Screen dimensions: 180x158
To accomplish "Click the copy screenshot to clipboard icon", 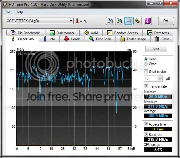I will point(119,21).
